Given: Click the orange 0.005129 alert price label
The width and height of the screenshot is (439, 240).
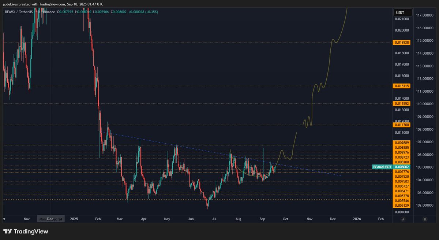Looking at the screenshot, I should [401, 206].
